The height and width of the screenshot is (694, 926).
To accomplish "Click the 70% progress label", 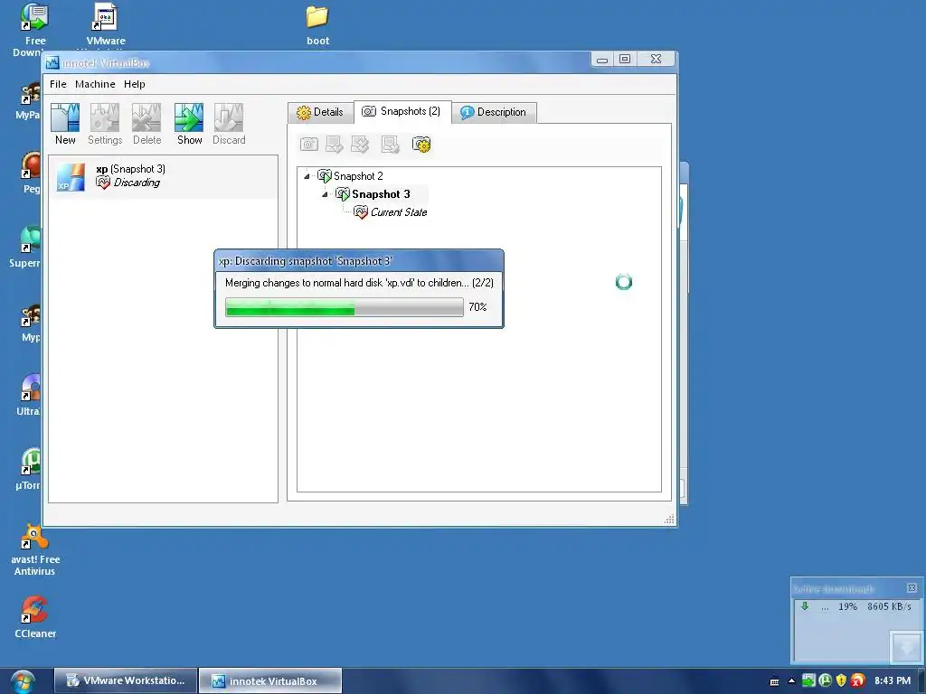I will [x=477, y=307].
